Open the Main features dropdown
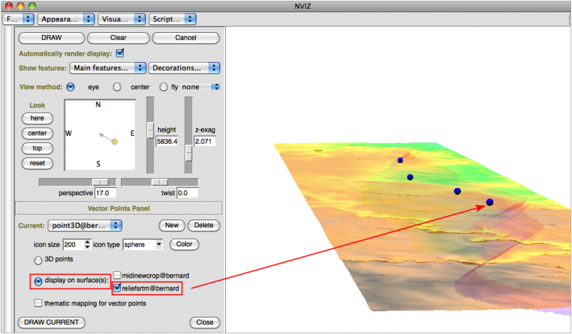This screenshot has height=334, width=572. [x=108, y=69]
